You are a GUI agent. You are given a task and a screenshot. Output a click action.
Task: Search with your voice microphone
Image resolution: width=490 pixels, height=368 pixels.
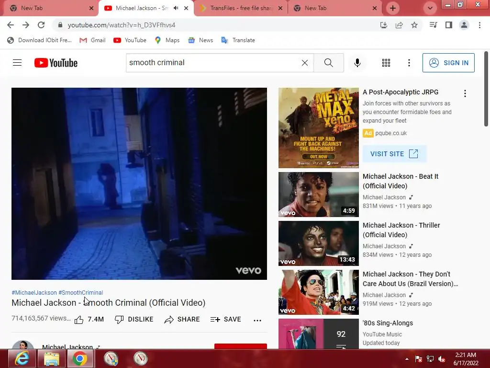tap(357, 63)
